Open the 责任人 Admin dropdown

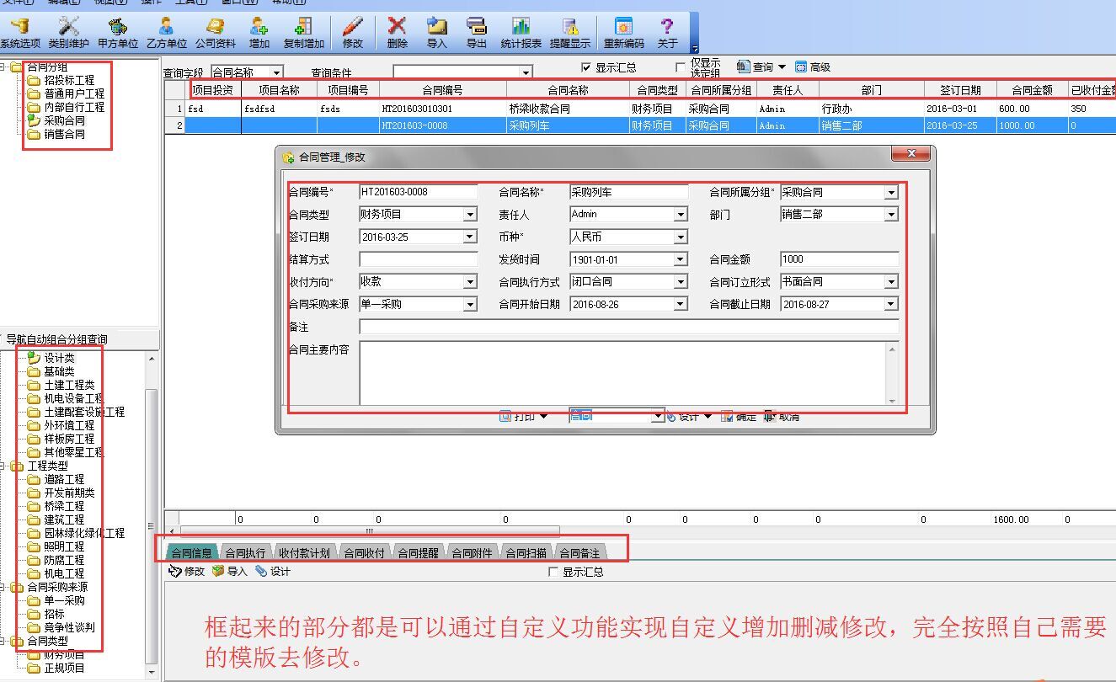[x=681, y=215]
